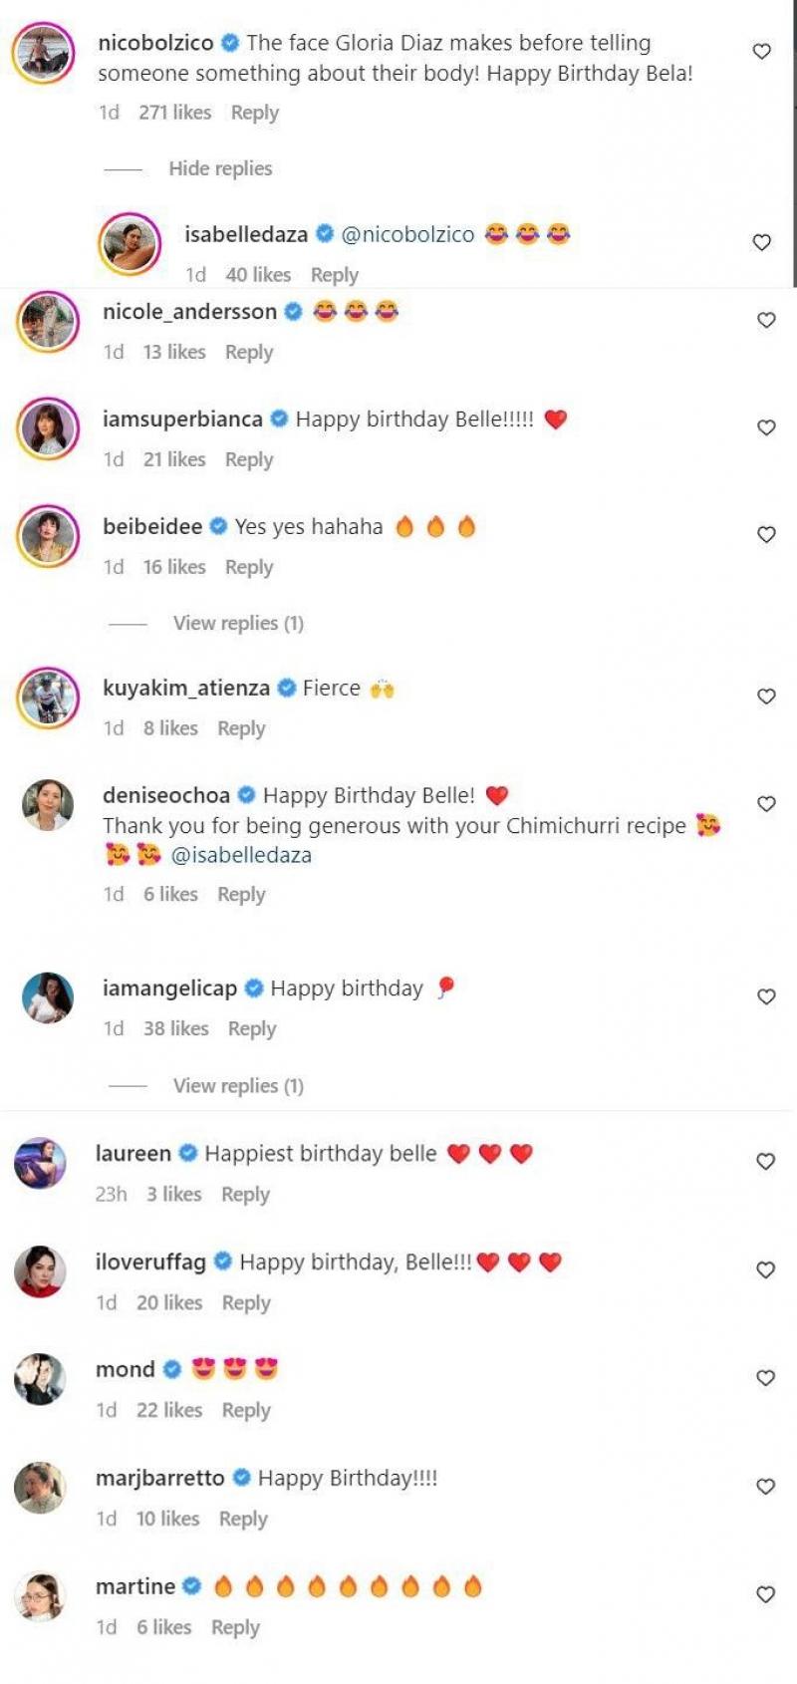The height and width of the screenshot is (1684, 797).
Task: View iamangelicap's profile photo
Action: [47, 997]
